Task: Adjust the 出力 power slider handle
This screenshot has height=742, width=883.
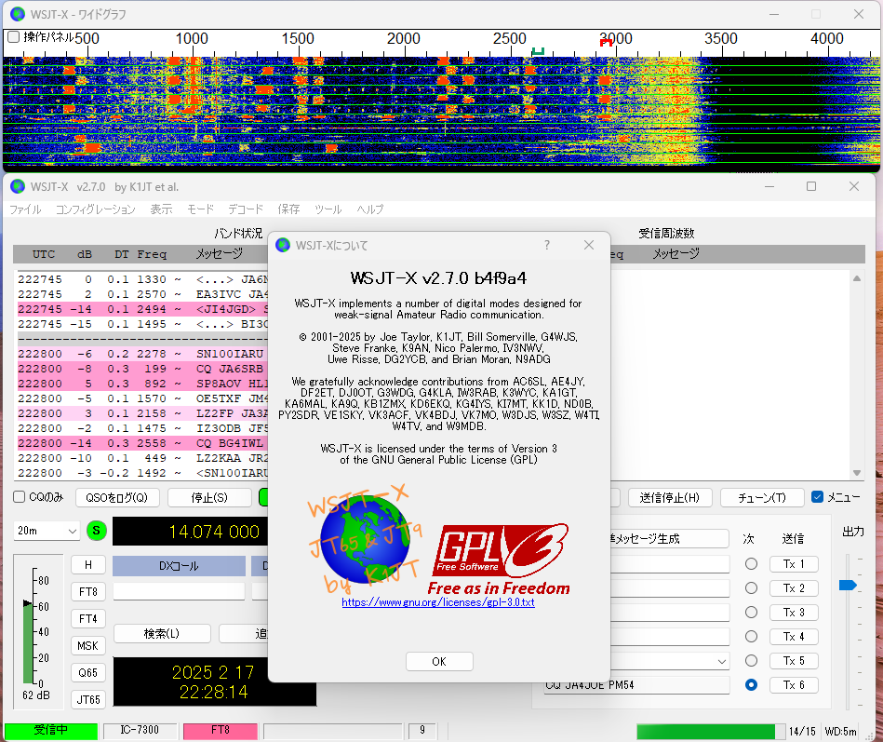Action: 848,586
